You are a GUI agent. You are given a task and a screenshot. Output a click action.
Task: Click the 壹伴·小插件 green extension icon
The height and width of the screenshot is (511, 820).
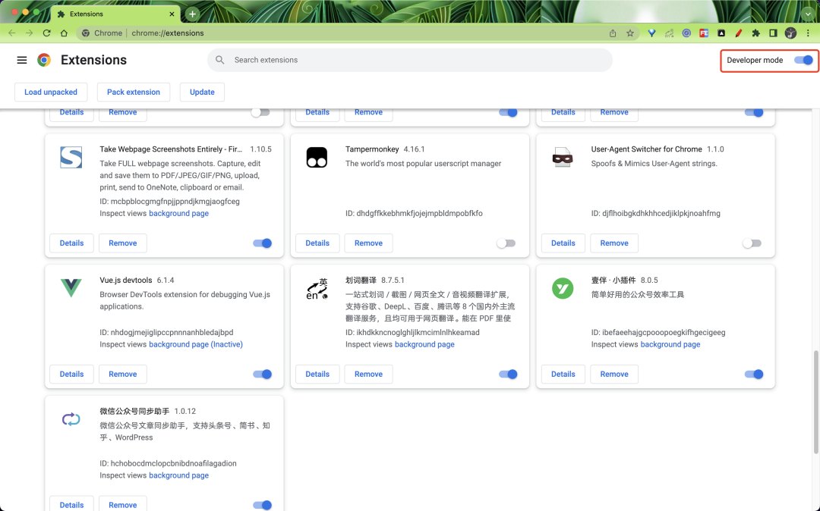562,288
